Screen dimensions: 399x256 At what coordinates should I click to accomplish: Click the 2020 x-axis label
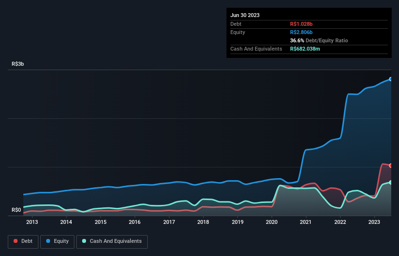click(272, 222)
